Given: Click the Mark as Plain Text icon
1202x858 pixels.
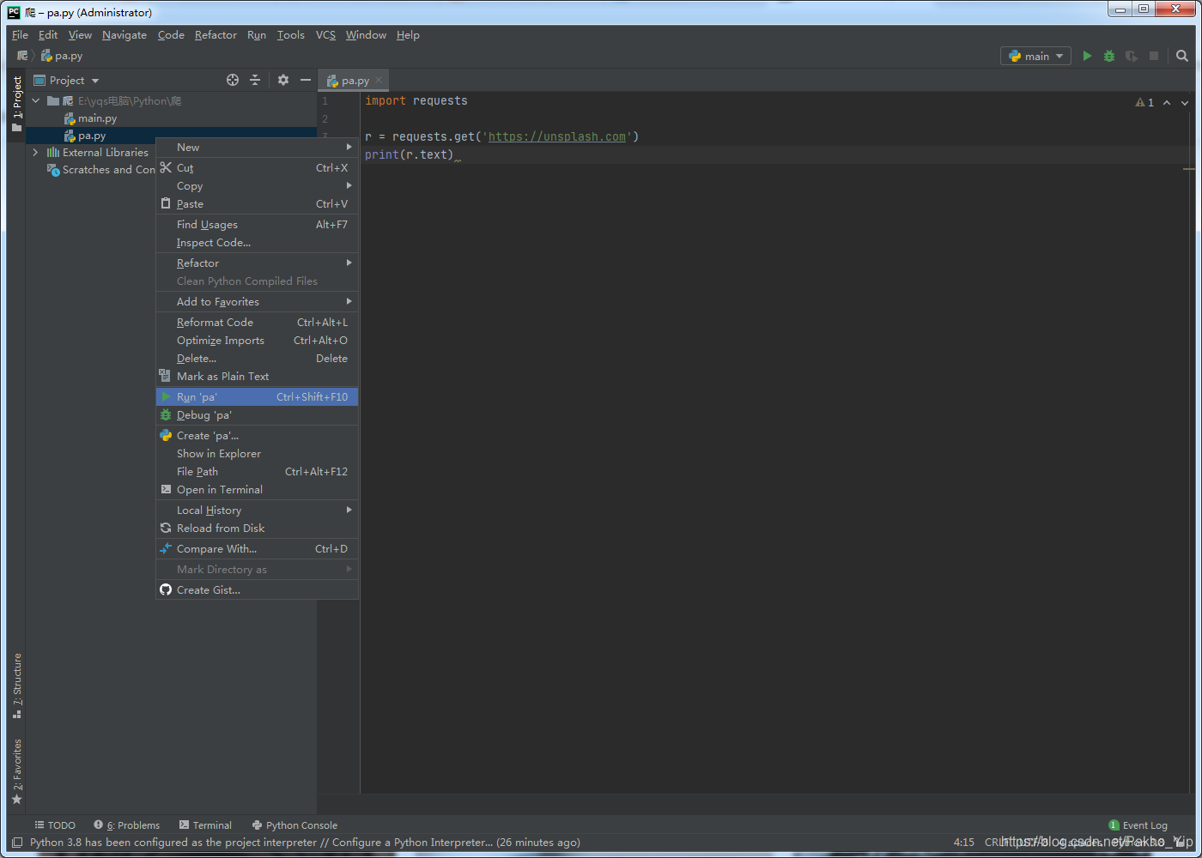Looking at the screenshot, I should [165, 376].
